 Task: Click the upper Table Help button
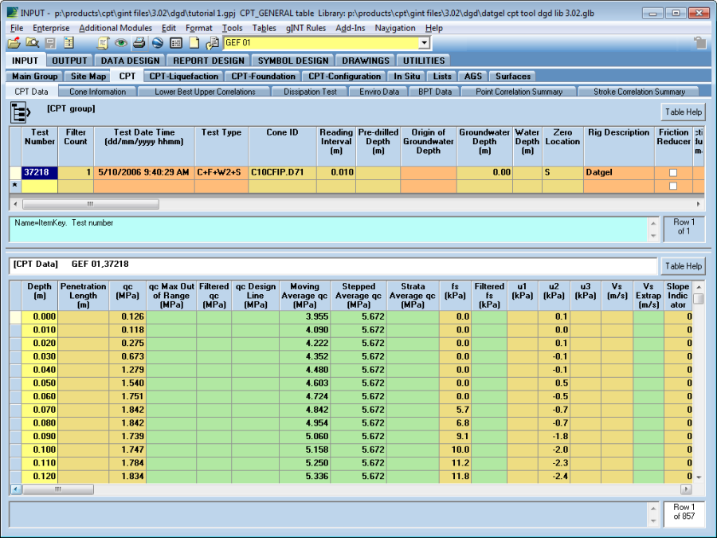683,112
